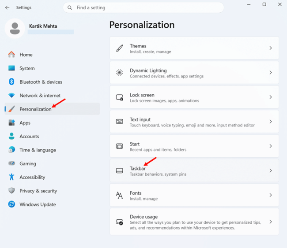Viewport: 287px width, 248px height.
Task: Click the Lock screen icon with padlock
Action: 120,97
